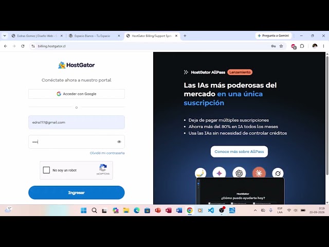
Task: Launch Microsoft Edge from the taskbar
Action: pyautogui.click(x=137, y=210)
